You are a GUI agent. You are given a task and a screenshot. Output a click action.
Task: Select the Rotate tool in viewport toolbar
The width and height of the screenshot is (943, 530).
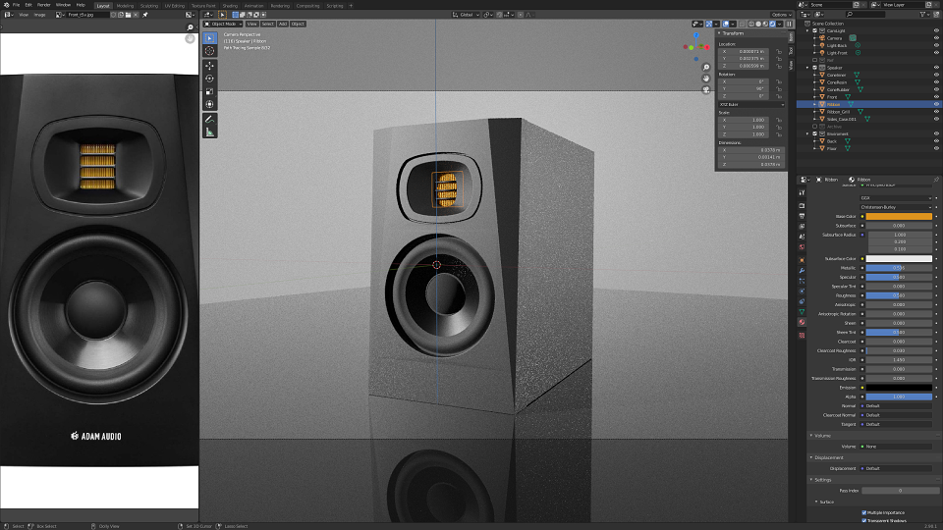pos(209,79)
